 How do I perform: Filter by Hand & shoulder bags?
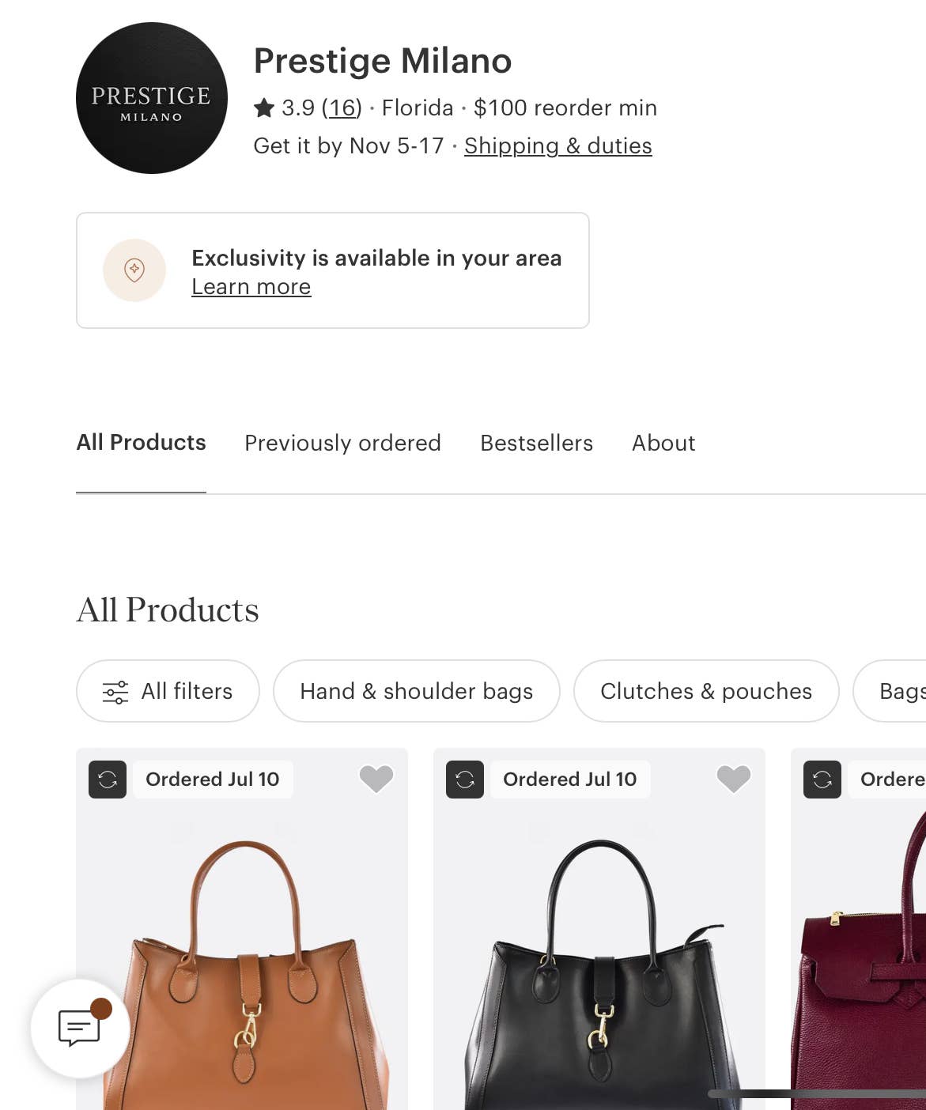[x=417, y=691]
